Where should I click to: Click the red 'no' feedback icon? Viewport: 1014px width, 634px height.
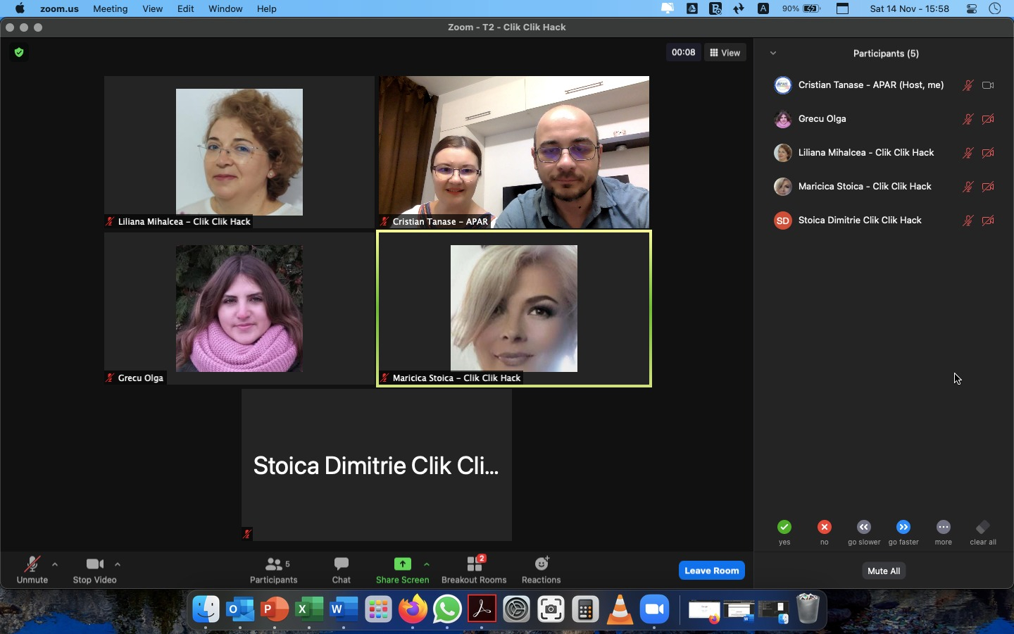pos(825,528)
